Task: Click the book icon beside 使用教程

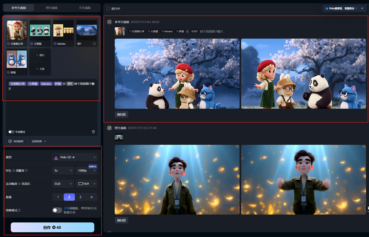Action: point(10,141)
